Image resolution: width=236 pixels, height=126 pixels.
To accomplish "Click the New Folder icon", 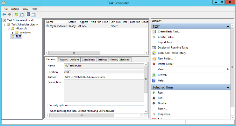I will click(x=154, y=59).
